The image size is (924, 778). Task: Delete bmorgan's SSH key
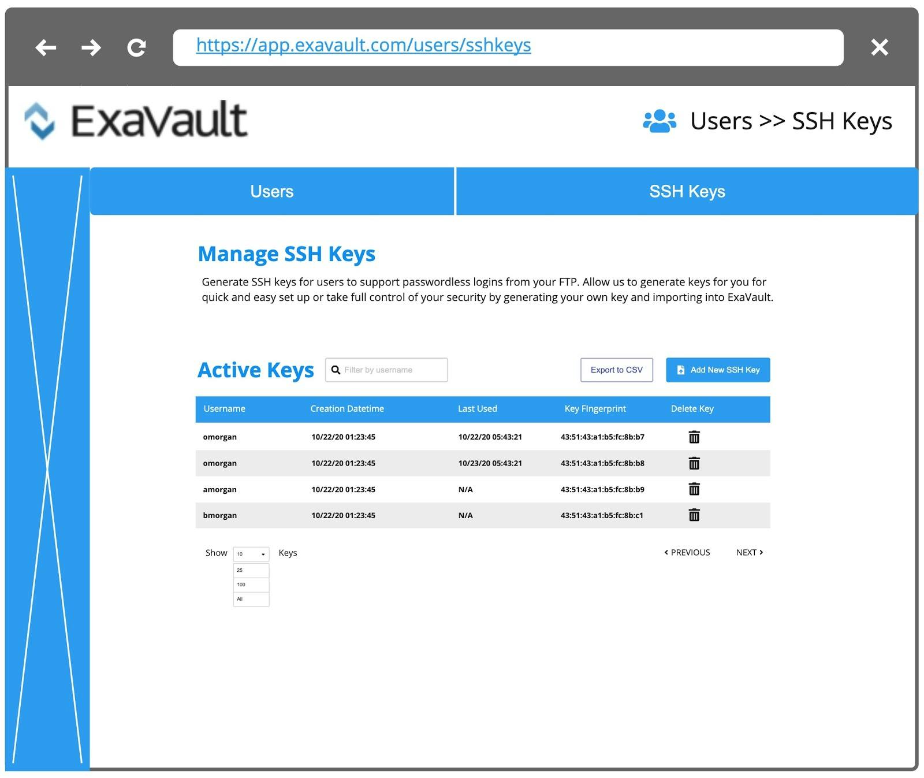click(x=694, y=515)
